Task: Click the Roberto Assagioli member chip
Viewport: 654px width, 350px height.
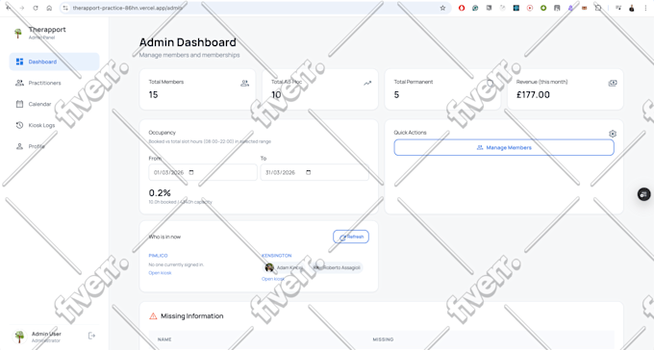Action: tap(337, 267)
